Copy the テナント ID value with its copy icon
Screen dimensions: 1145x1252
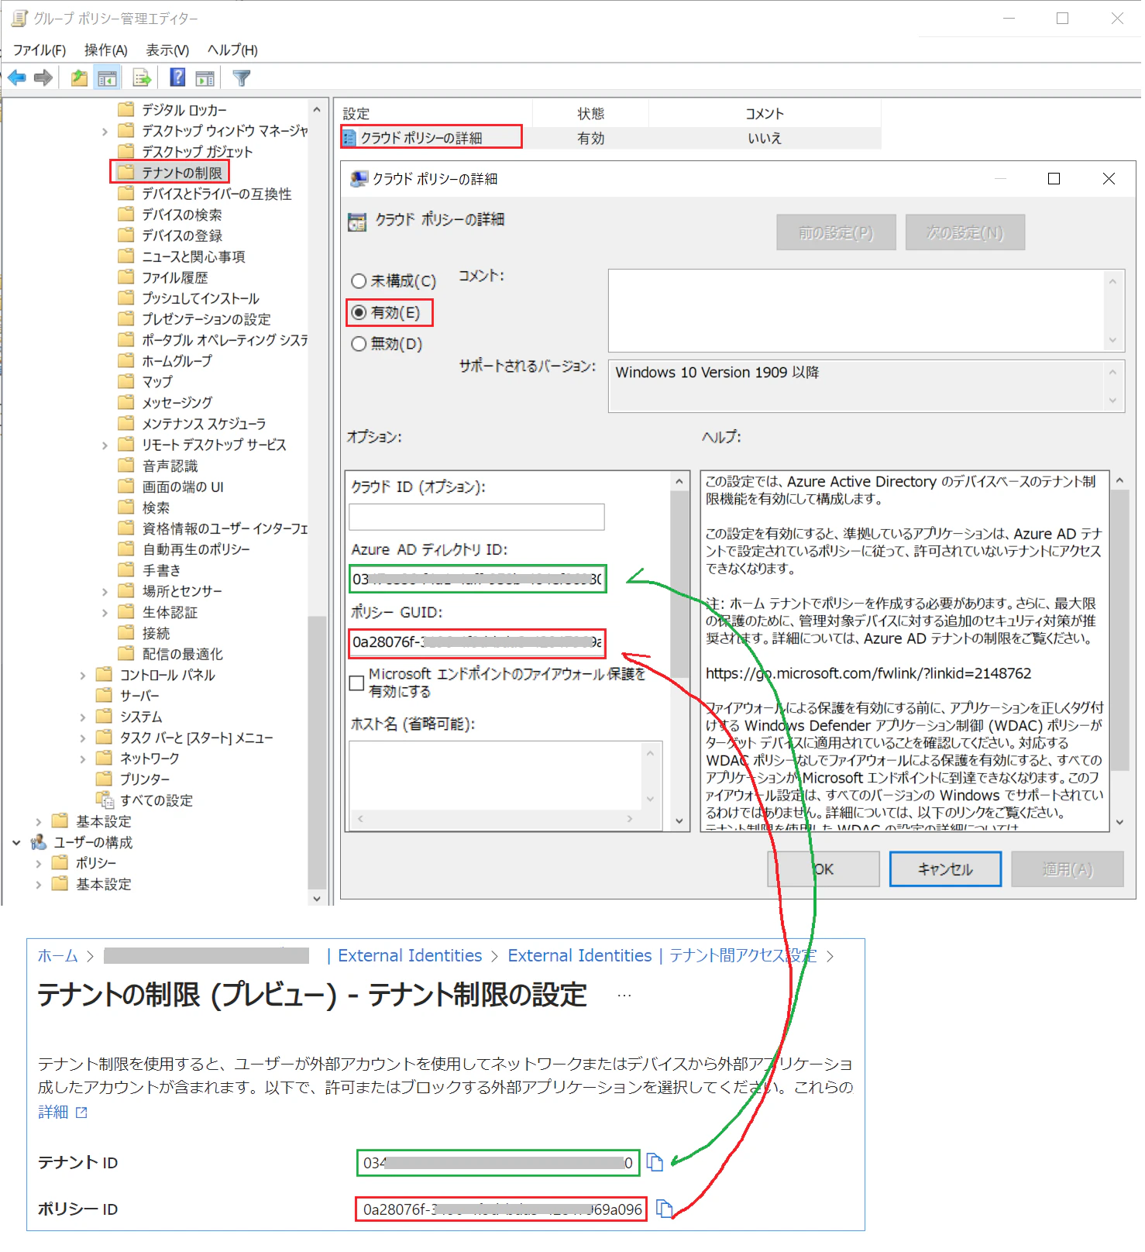tap(655, 1162)
